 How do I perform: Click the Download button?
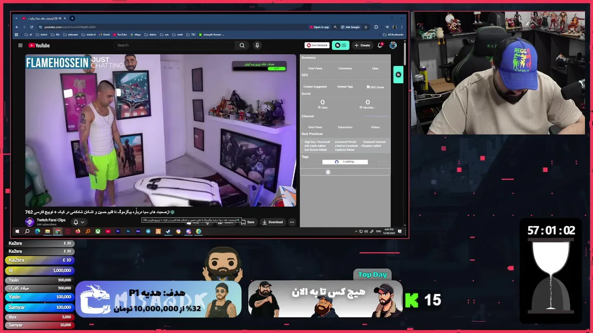pyautogui.click(x=272, y=222)
